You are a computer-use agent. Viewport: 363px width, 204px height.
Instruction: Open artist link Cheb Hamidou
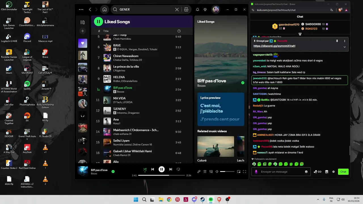[x=122, y=39]
